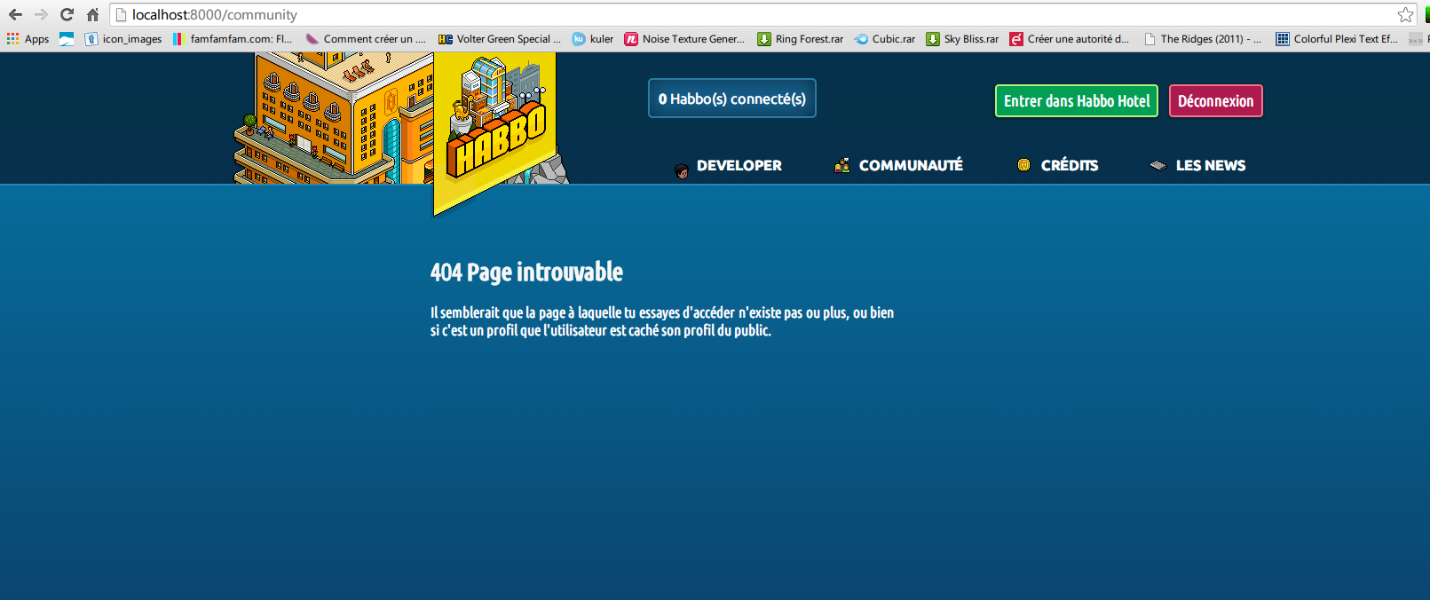Open the Colorful Plexi Text Effect bookmark
The image size is (1430, 600).
click(1337, 39)
